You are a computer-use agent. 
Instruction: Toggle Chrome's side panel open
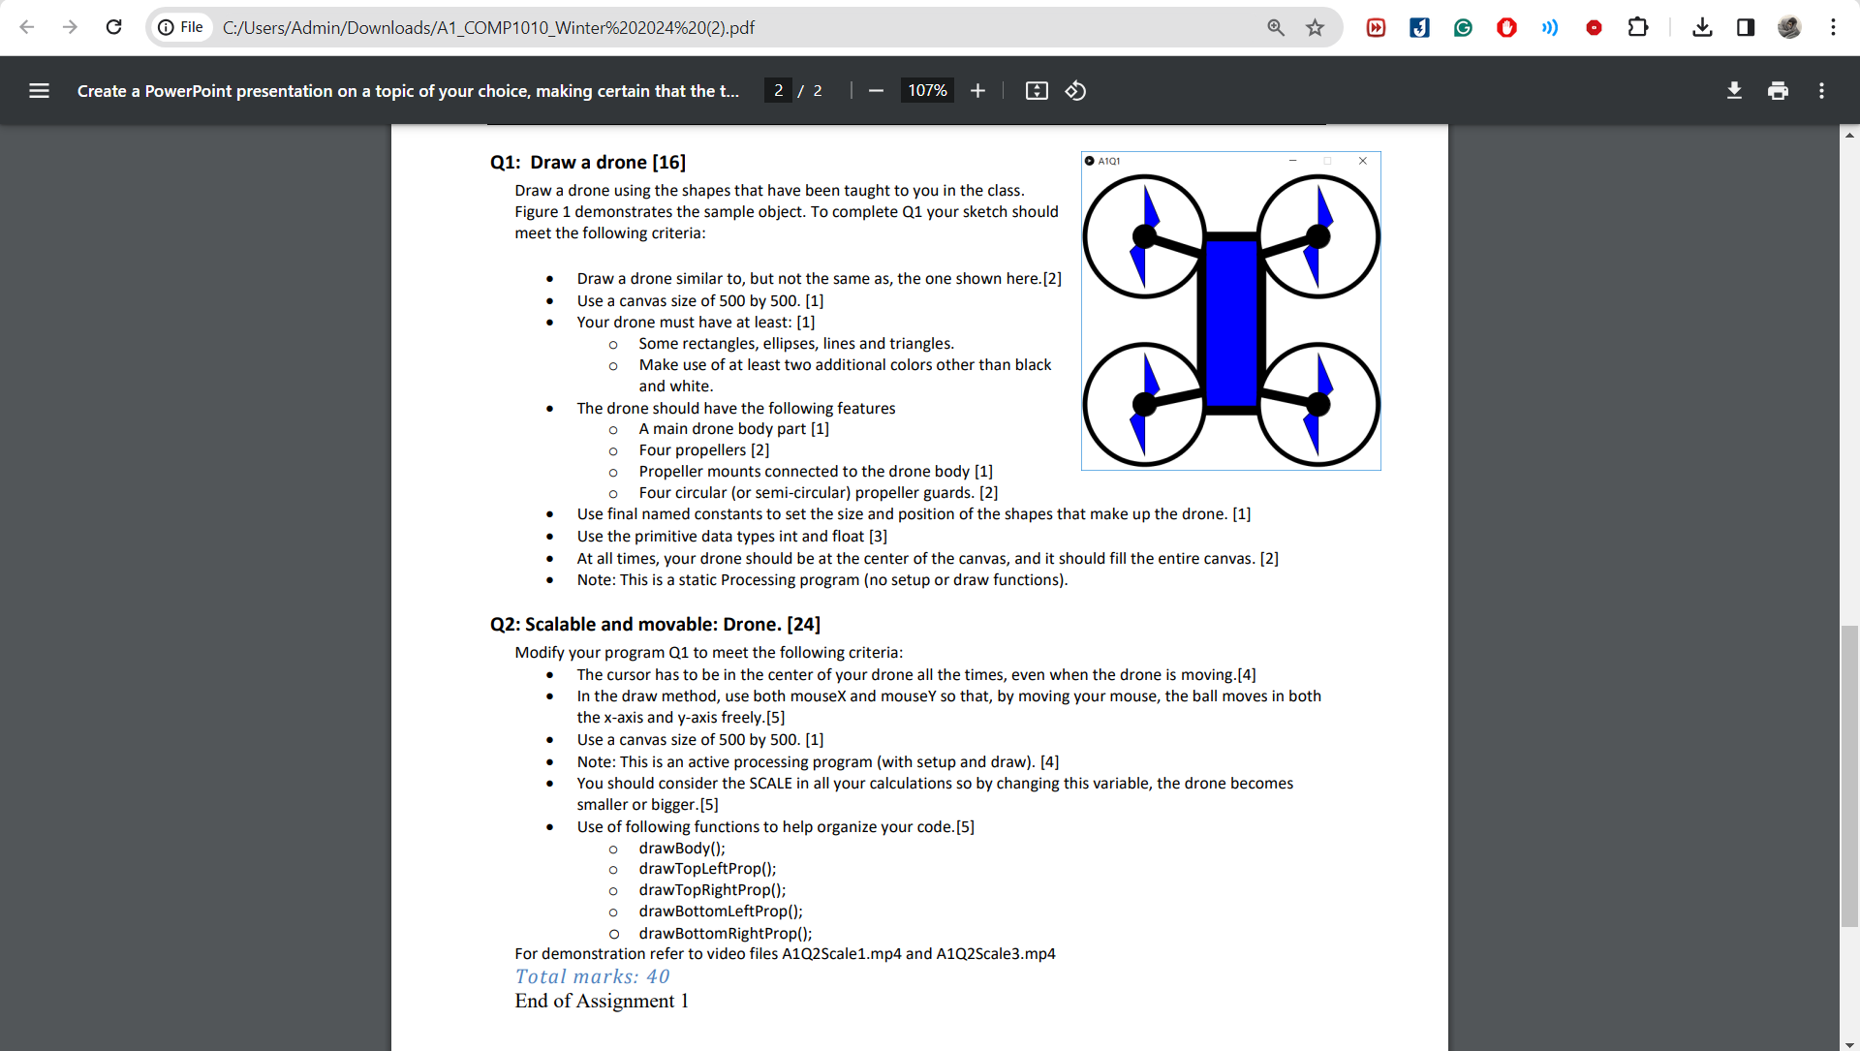pyautogui.click(x=1746, y=27)
